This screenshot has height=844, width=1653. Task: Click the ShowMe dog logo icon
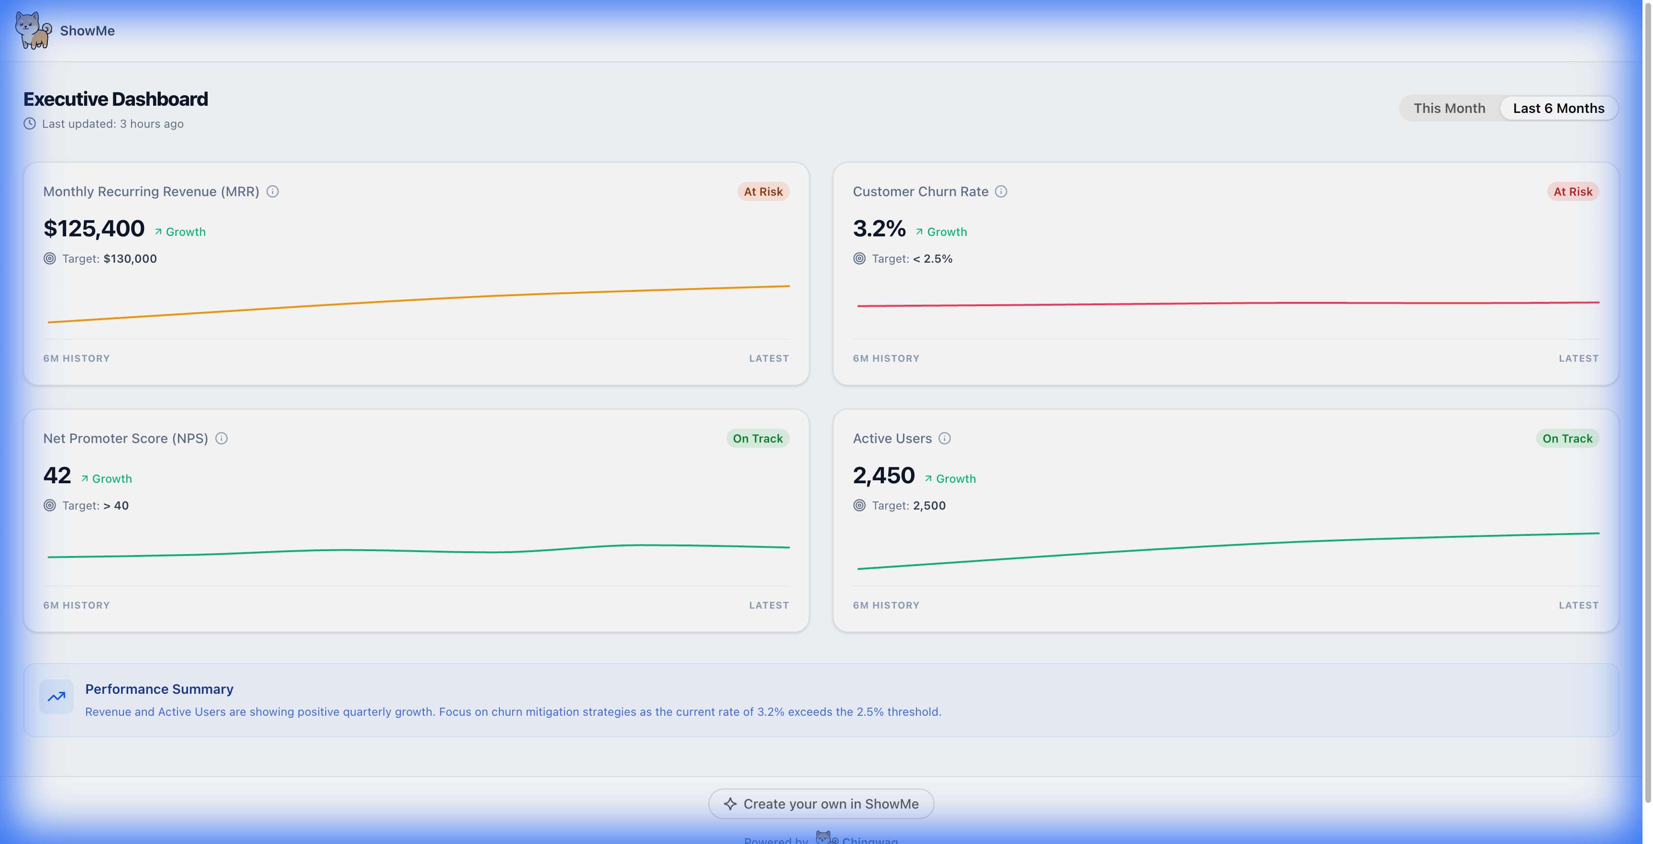pyautogui.click(x=33, y=30)
